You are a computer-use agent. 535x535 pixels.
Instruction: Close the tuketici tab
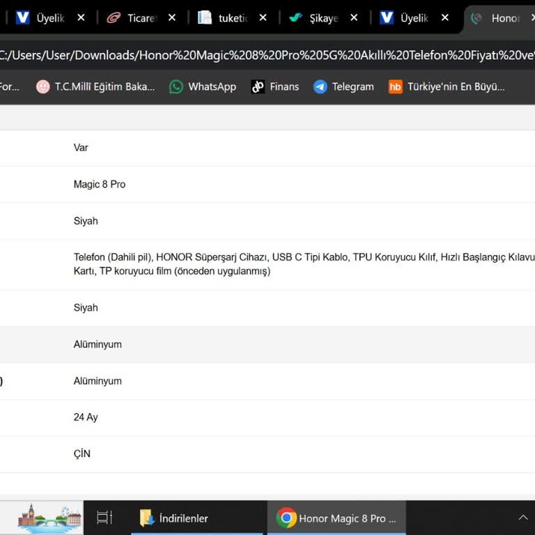click(x=263, y=17)
